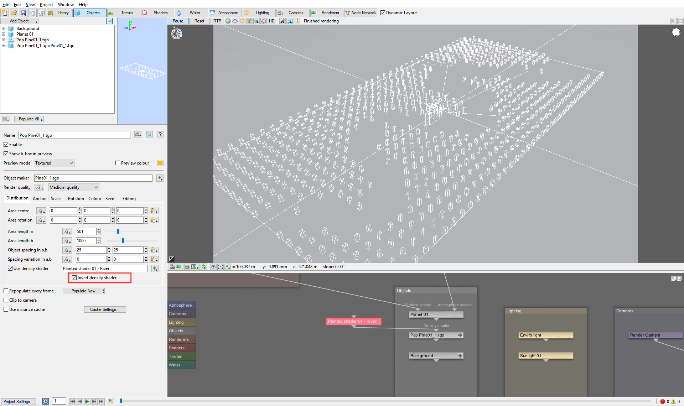Screen dimensions: 684x406
Task: Open the Preview mode Textured dropdown
Action: 54,163
